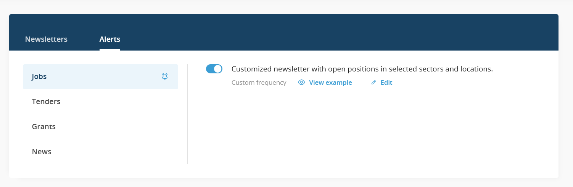
Task: Click the eye icon beside View example
Action: point(301,82)
